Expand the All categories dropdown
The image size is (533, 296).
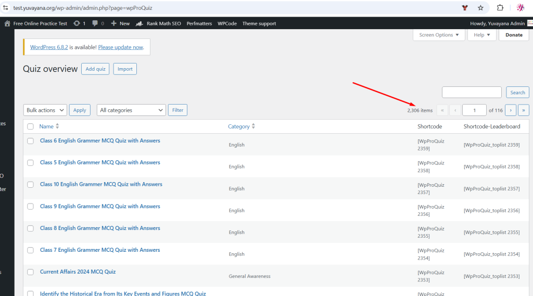(x=131, y=110)
